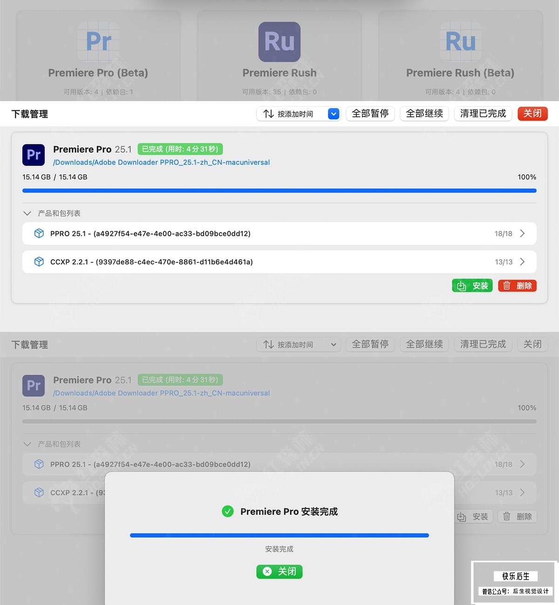
Task: Expand the active PPRO 25.1 row chevron
Action: tap(522, 234)
